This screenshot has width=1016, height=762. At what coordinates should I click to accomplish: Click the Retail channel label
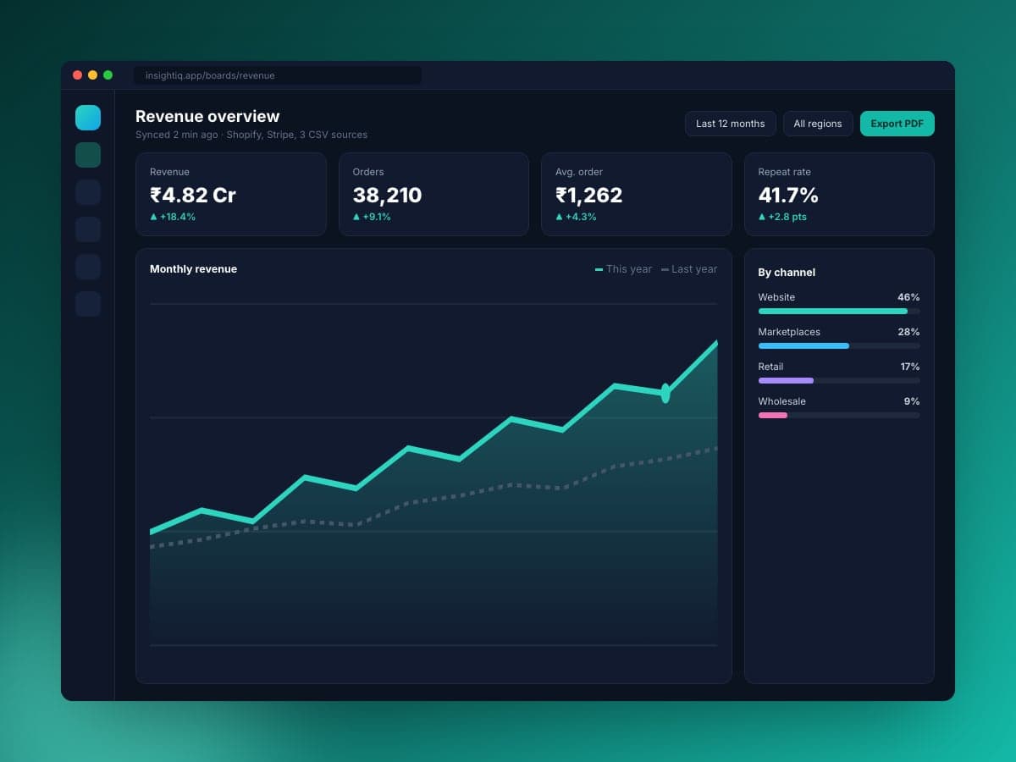pos(770,367)
